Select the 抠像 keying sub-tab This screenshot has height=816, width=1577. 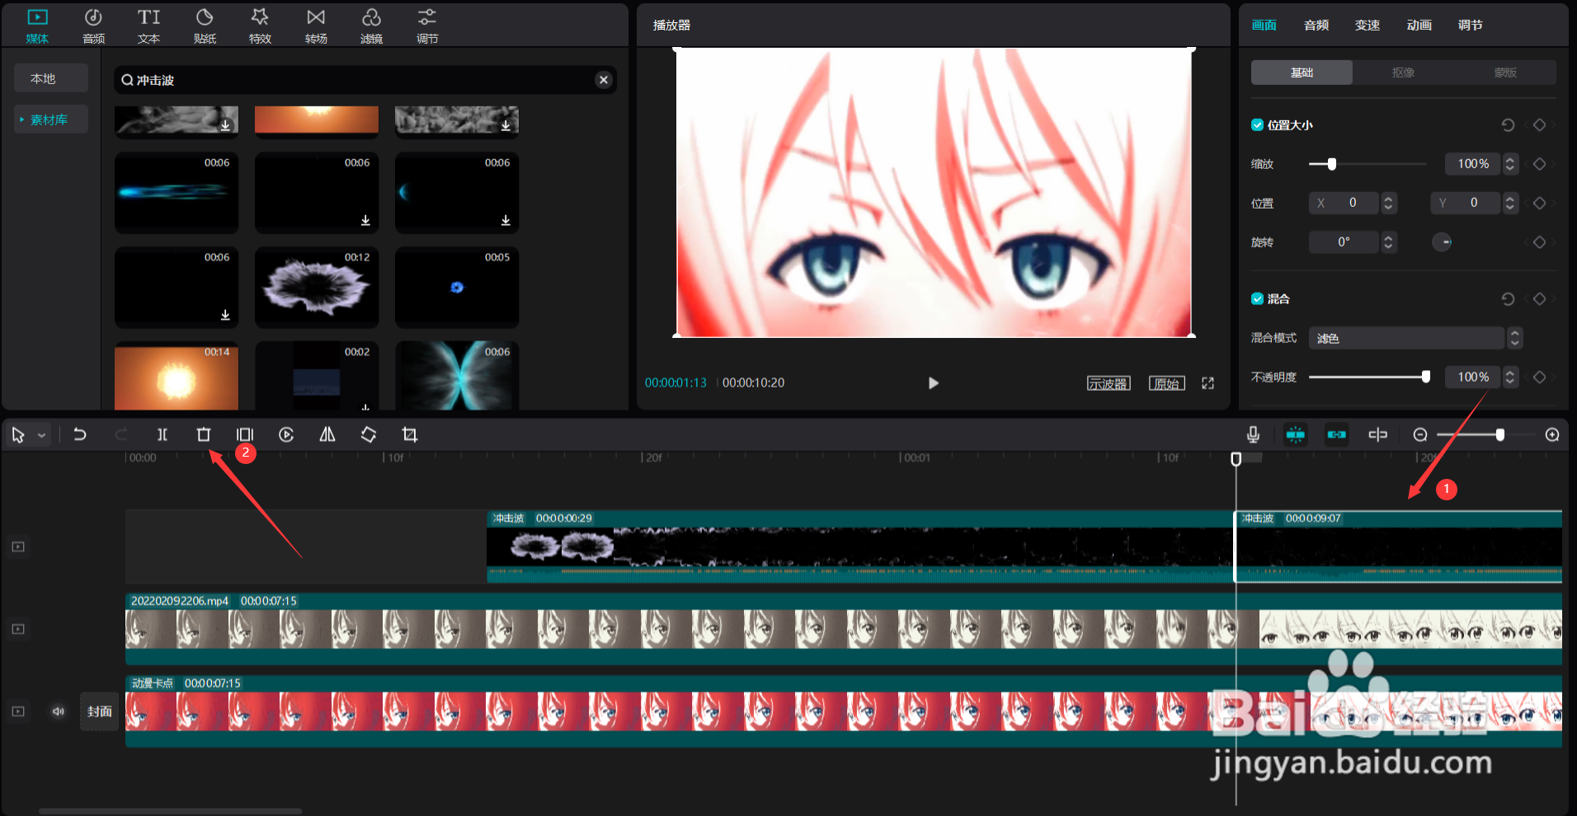point(1404,73)
